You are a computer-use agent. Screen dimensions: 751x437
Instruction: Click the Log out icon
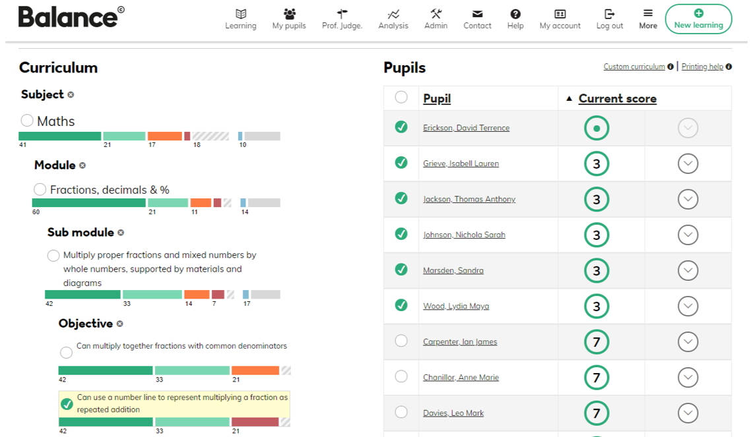coord(609,14)
